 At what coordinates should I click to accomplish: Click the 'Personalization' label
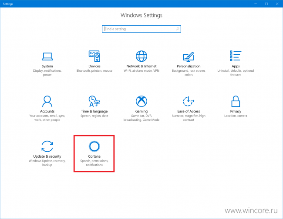coord(189,66)
